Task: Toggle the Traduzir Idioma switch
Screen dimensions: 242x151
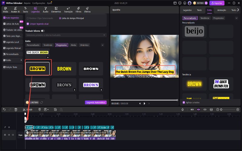Action: (x=43, y=31)
